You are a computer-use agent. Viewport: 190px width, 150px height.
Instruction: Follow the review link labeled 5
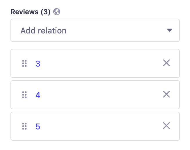point(38,126)
